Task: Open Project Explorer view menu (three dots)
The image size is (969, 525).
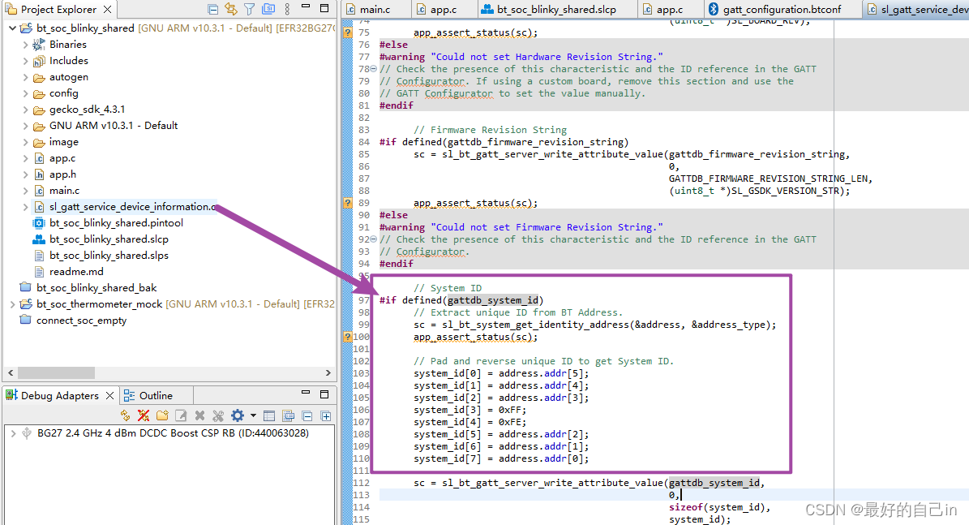Action: [288, 10]
